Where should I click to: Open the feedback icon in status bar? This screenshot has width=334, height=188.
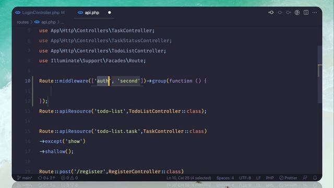[305, 178]
